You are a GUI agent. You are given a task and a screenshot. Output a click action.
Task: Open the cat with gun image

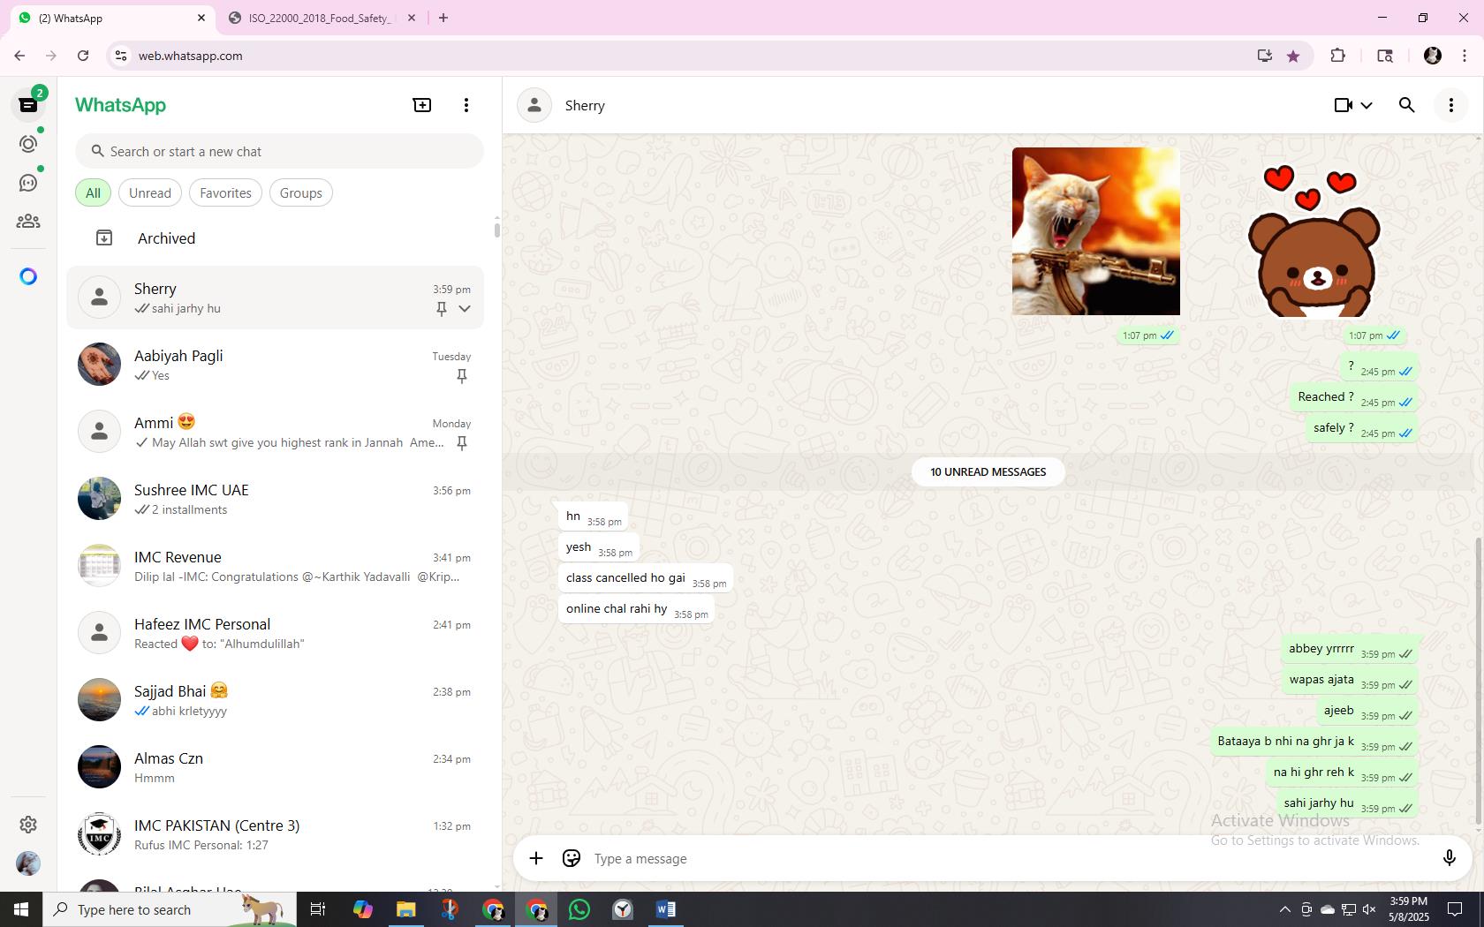coord(1095,231)
